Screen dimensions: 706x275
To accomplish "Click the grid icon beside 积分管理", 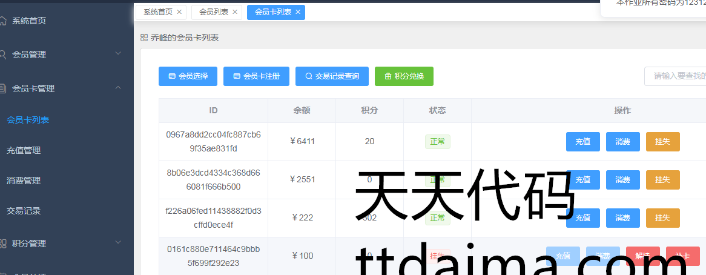I will 3,244.
